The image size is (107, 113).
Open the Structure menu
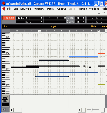(x=26, y=9)
